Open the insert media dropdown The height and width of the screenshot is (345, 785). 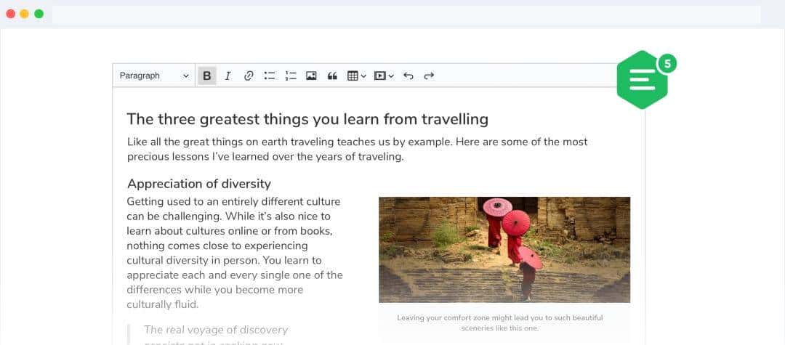click(x=384, y=76)
